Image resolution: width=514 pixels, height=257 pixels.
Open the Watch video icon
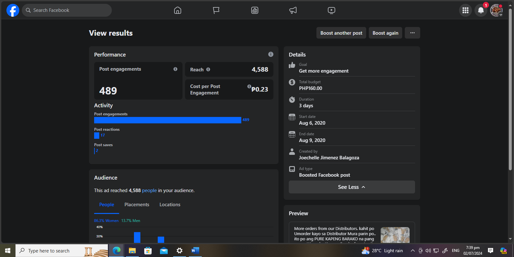click(332, 10)
